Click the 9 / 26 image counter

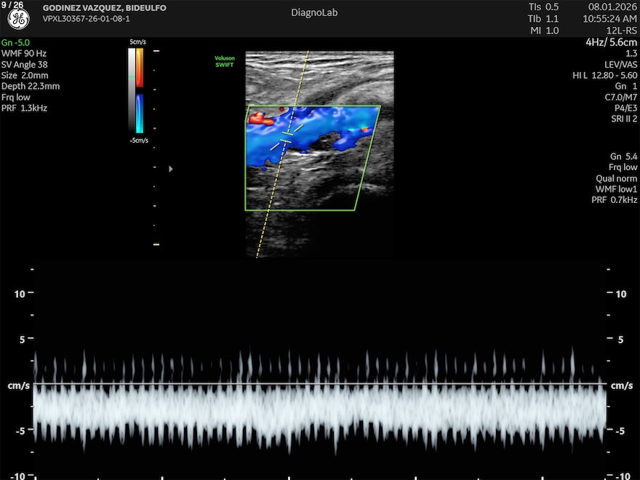pos(12,5)
